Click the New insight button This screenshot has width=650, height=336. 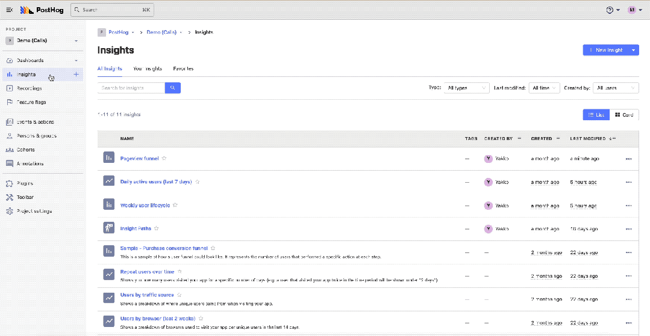click(x=605, y=50)
